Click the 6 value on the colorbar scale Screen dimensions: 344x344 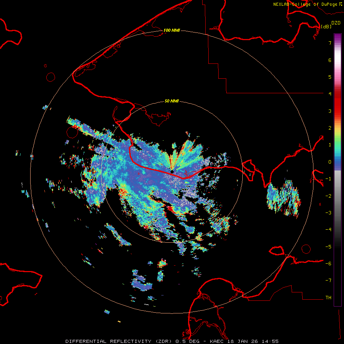click(330, 60)
